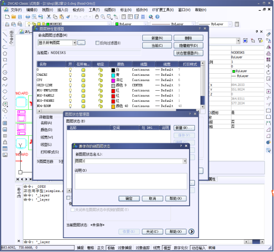This screenshot has height=252, width=274.
Task: Select the Pan hand tool
Action: point(97,17)
